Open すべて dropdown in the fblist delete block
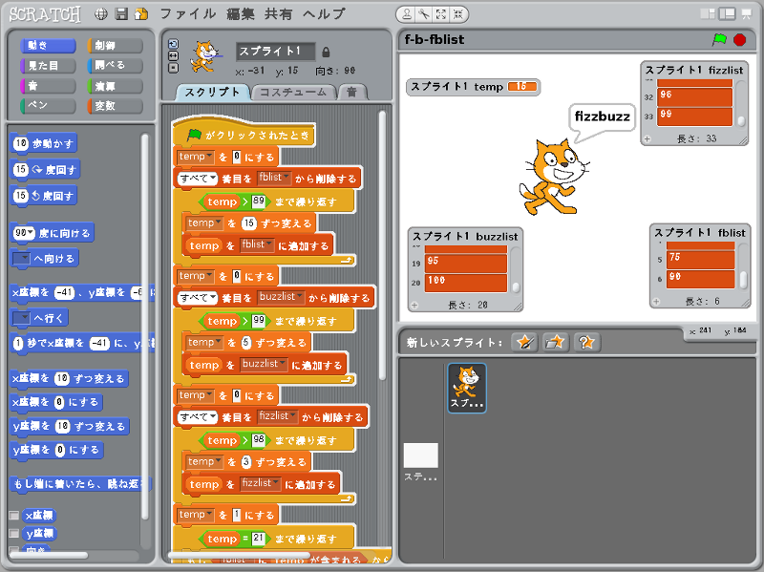The height and width of the screenshot is (572, 764). tap(198, 179)
